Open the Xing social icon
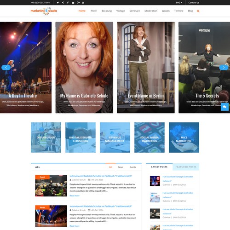 coord(63,3)
